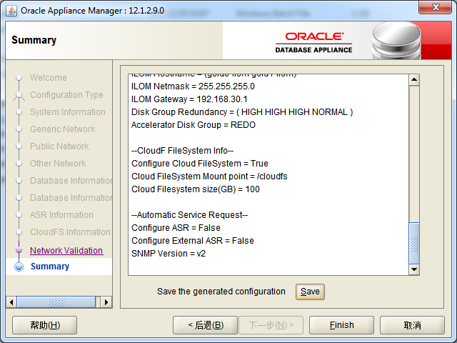Open the Network Validation step link
This screenshot has width=457, height=343.
point(66,251)
